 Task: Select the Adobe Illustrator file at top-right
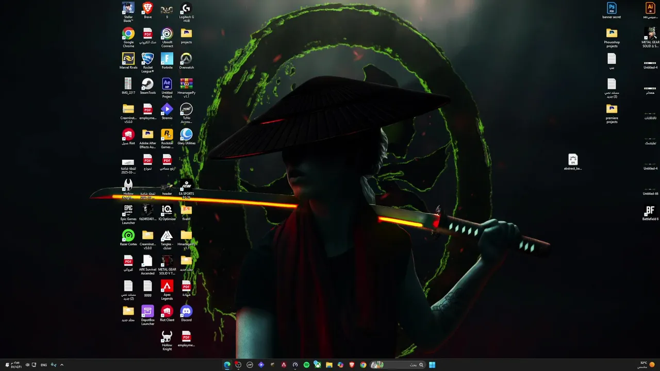650,10
